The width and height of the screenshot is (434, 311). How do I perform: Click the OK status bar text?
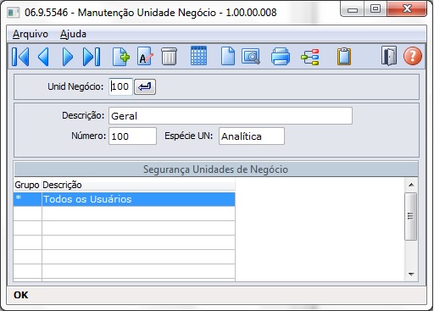click(21, 295)
